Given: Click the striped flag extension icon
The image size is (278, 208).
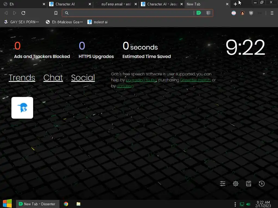Looking at the screenshot, I should tap(234, 13).
